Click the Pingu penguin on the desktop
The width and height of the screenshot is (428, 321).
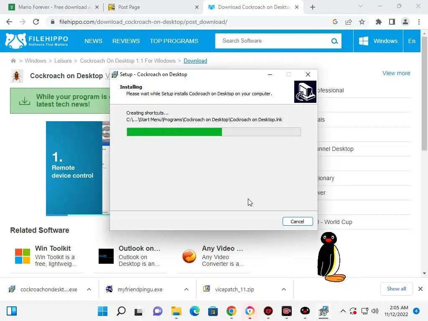[x=331, y=257]
